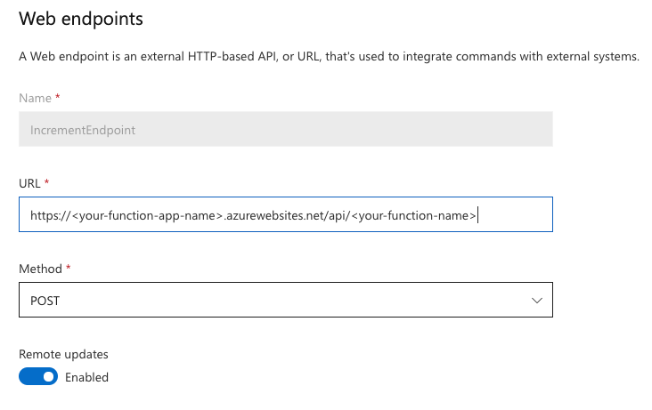Expand the Method dropdown chevron arrow
Viewport: 652px width, 410px height.
pyautogui.click(x=536, y=301)
